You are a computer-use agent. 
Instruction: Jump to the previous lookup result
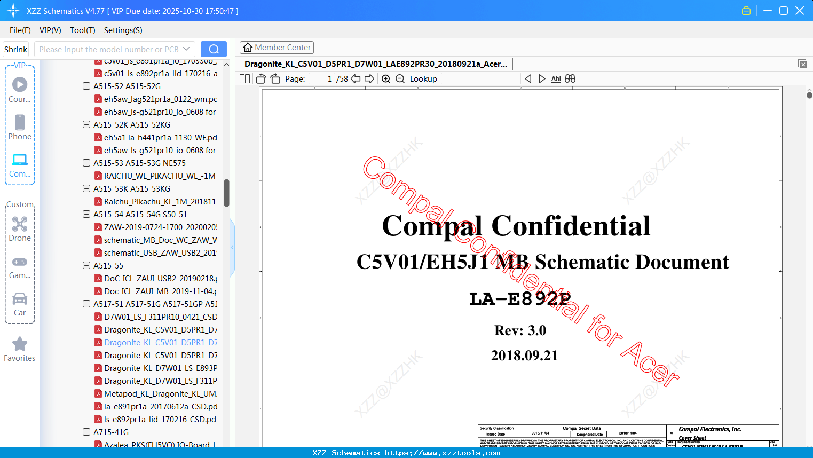click(528, 79)
